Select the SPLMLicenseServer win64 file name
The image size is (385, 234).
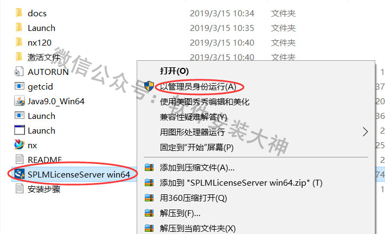pyautogui.click(x=79, y=174)
